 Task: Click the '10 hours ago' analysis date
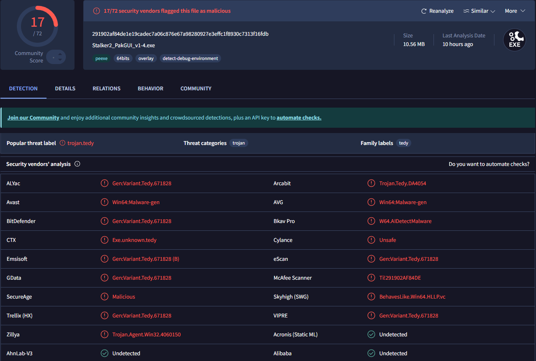coord(458,44)
